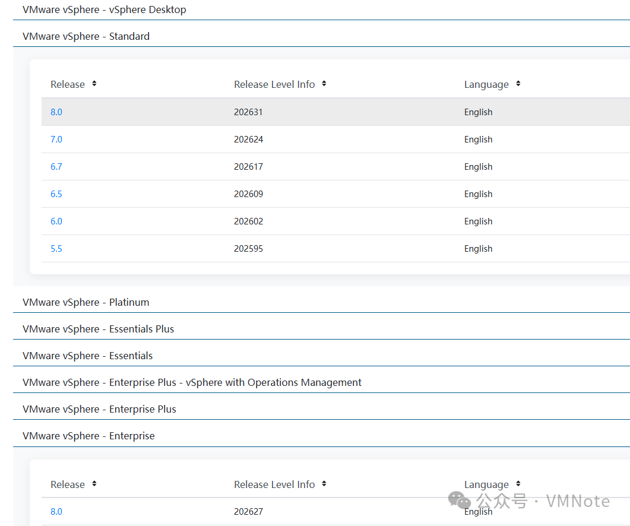Open release 5.5 link in Standard table

pos(56,249)
